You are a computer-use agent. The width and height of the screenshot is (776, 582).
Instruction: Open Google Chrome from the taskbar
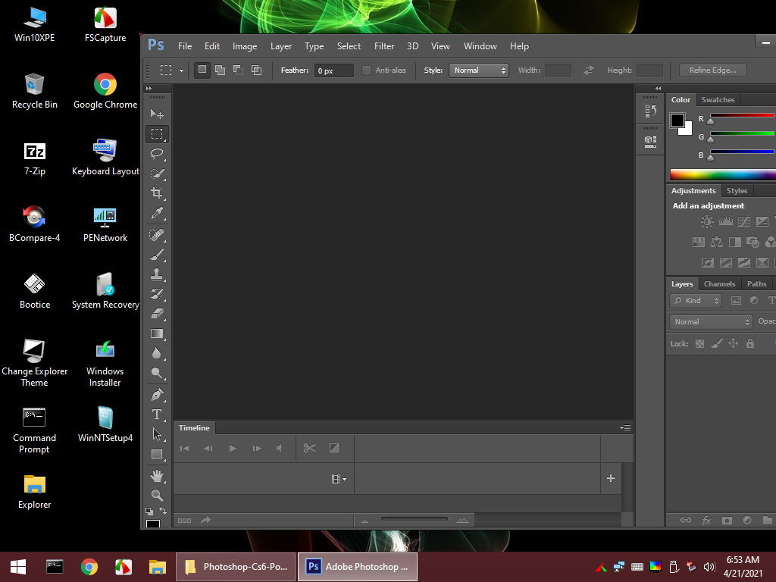pos(89,567)
